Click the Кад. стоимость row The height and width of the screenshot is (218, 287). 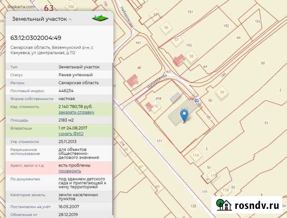tap(58, 109)
